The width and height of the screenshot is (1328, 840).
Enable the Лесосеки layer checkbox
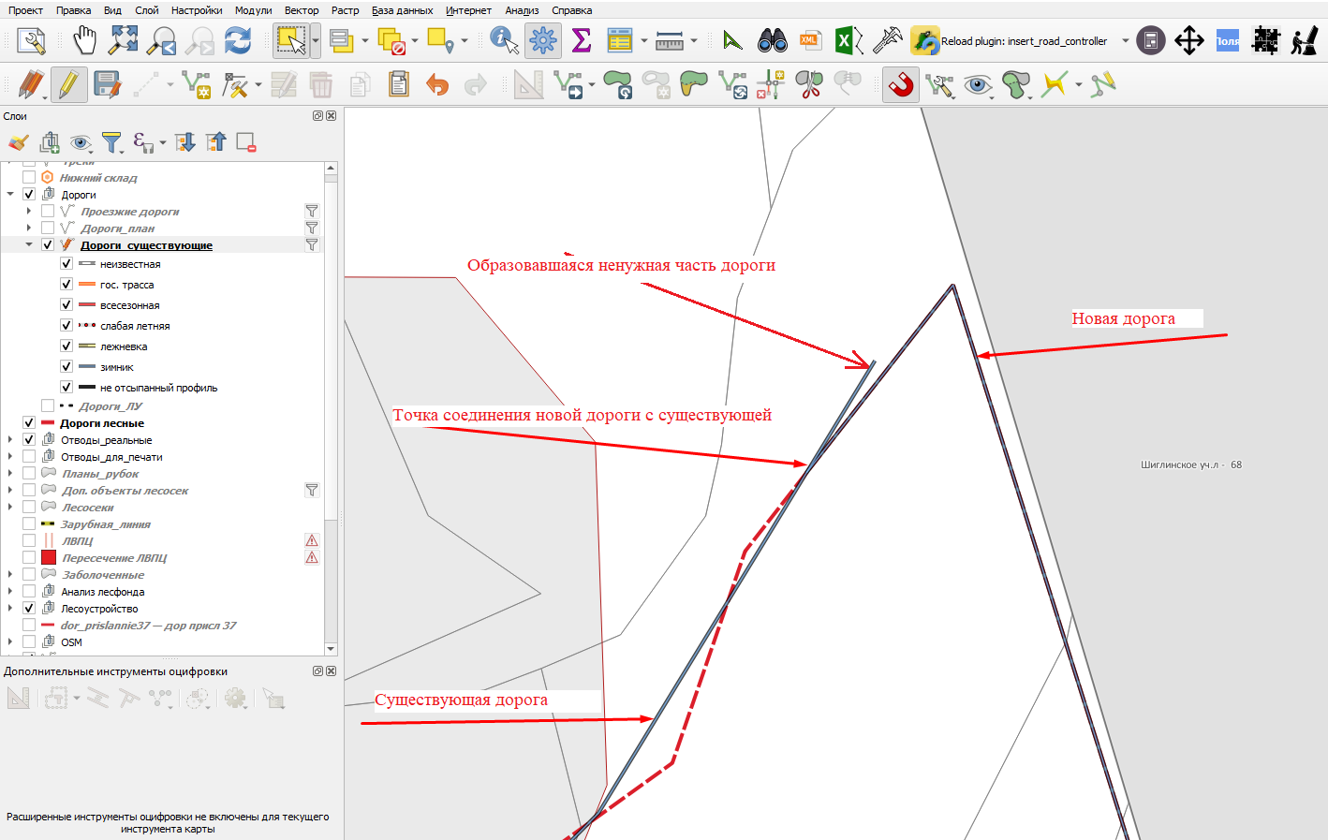pos(29,507)
